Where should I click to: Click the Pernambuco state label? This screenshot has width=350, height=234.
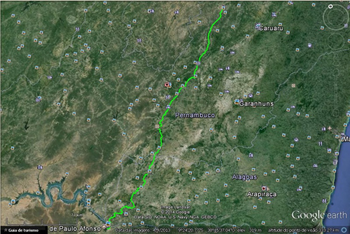[x=195, y=115]
